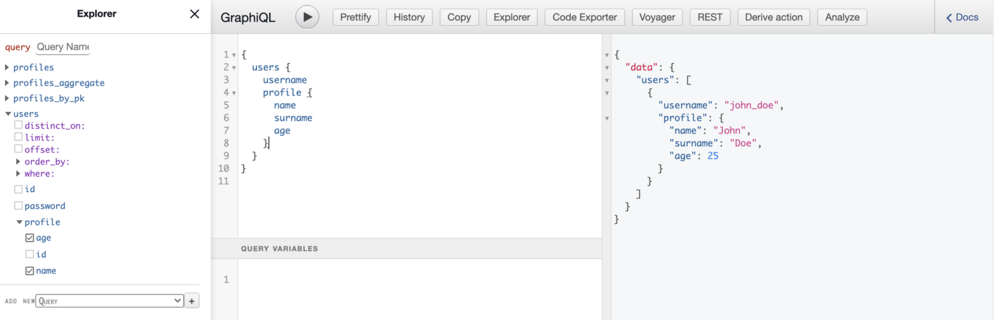Fold the users block in editor gutter
Viewport: 994px width, 320px height.
(x=234, y=68)
